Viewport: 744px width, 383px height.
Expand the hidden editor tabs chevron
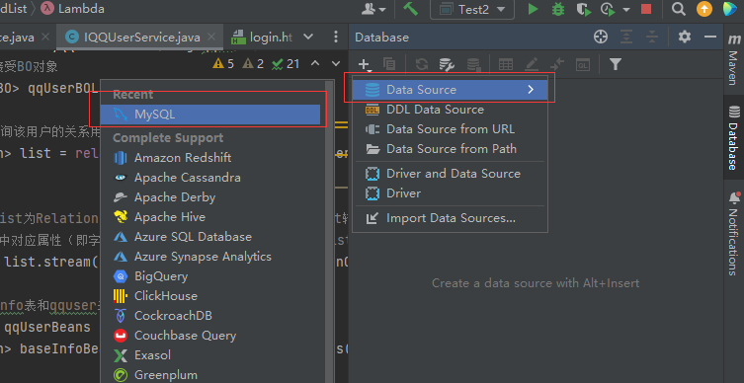pyautogui.click(x=308, y=37)
